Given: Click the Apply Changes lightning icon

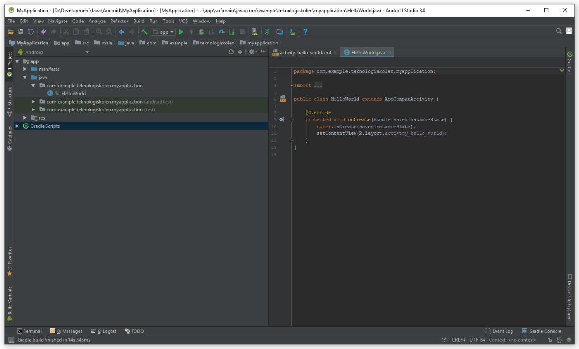Looking at the screenshot, I should pyautogui.click(x=191, y=32).
